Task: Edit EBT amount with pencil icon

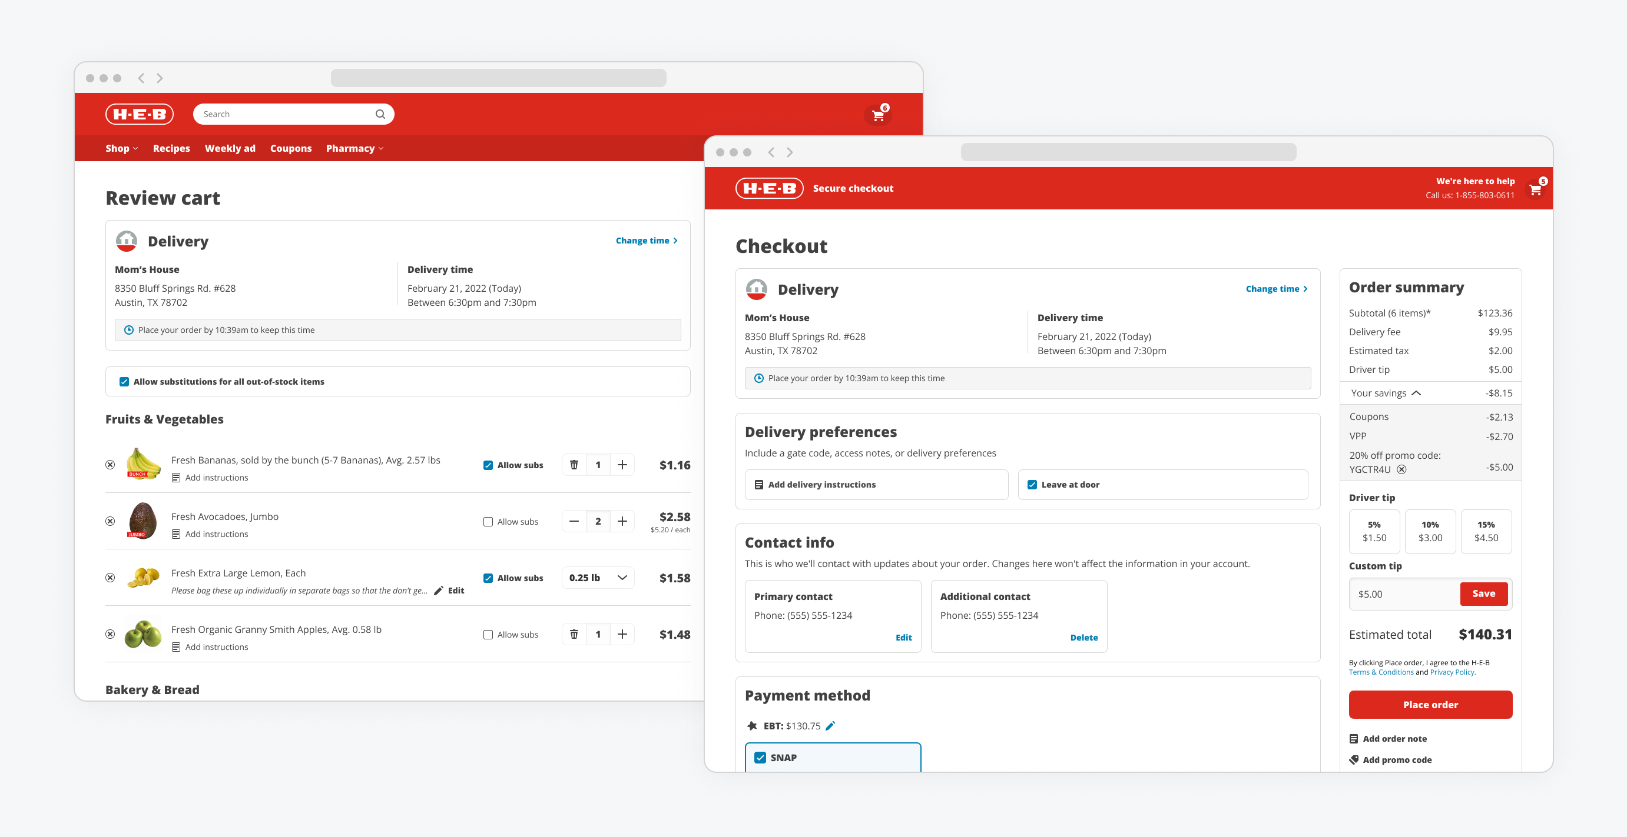Action: [x=830, y=725]
